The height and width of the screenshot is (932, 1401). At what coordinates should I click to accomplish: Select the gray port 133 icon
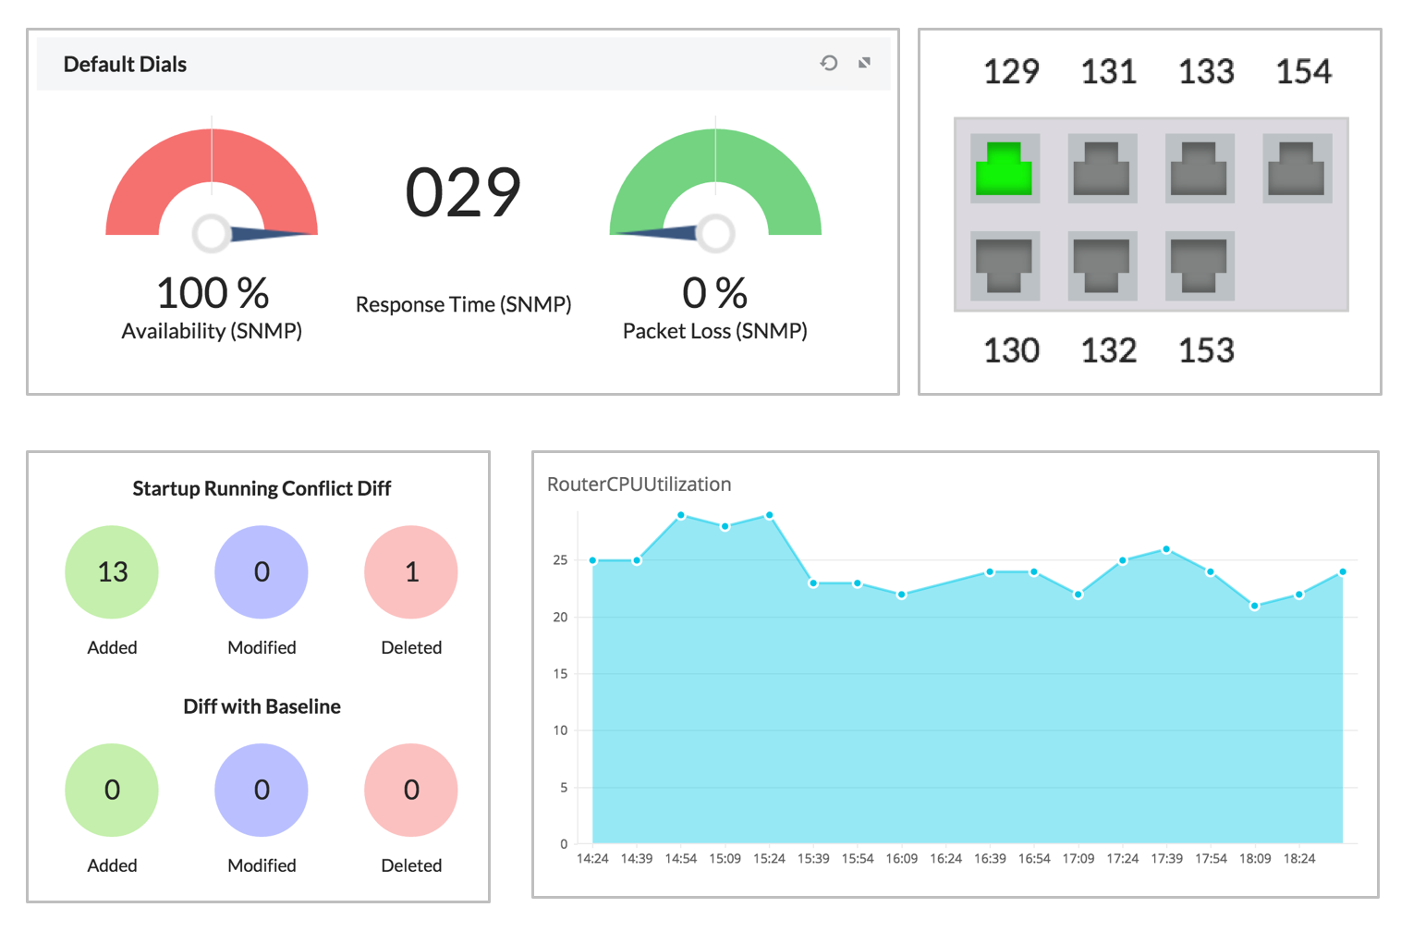[x=1200, y=168]
